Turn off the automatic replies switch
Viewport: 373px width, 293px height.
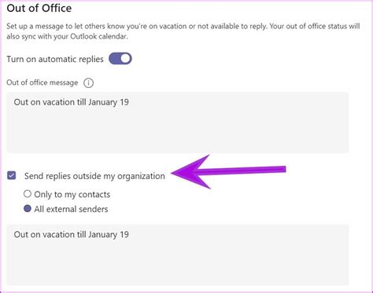(120, 59)
